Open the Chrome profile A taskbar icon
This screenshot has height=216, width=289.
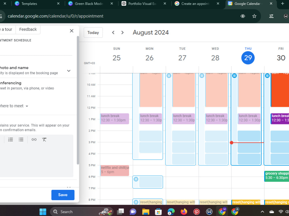click(235, 212)
